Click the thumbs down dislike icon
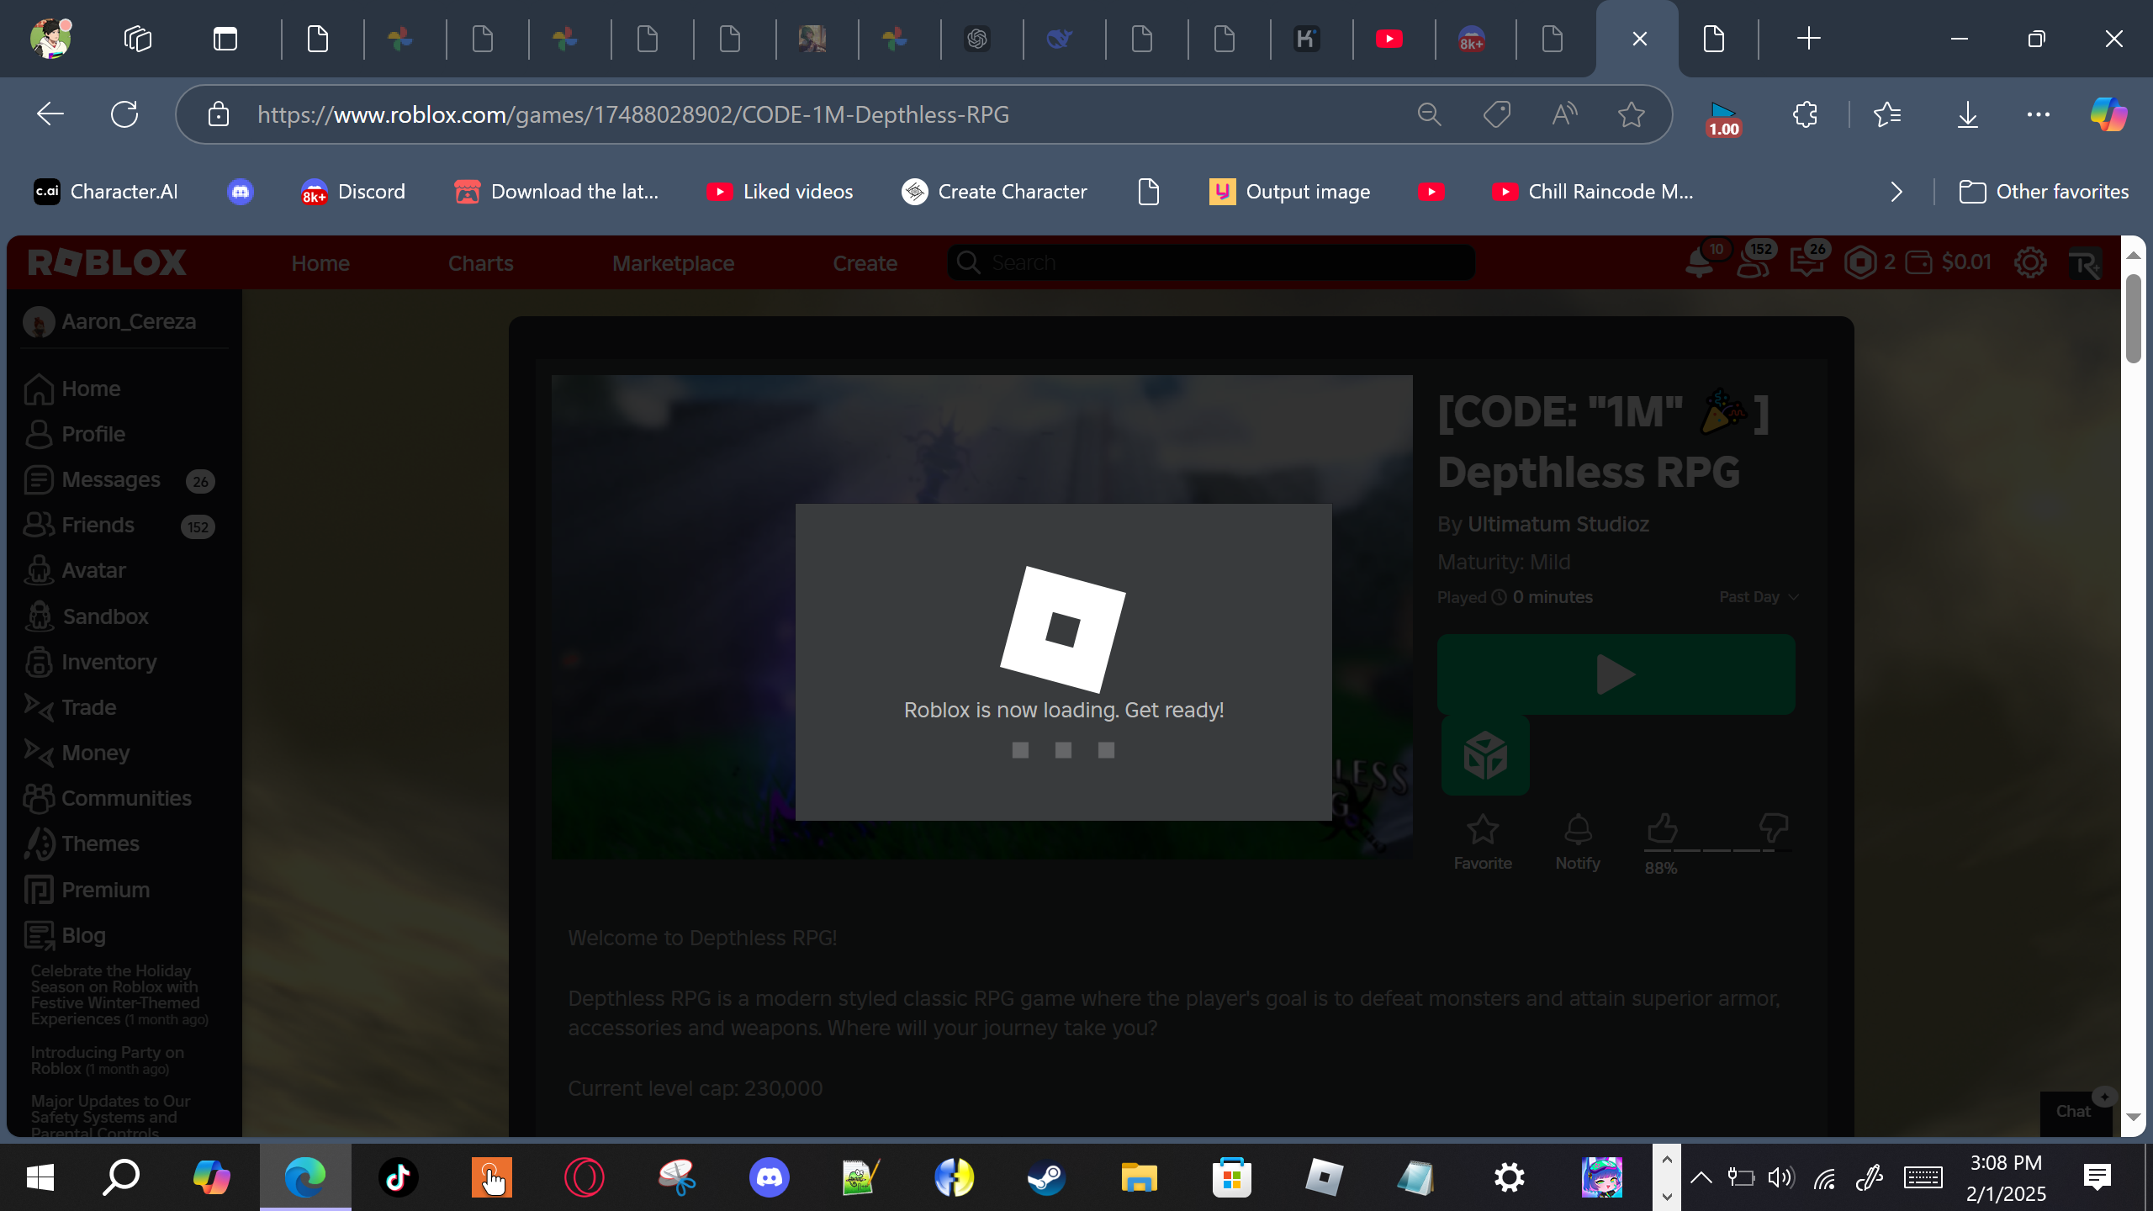Screen dimensions: 2153x1211 click(x=1773, y=828)
